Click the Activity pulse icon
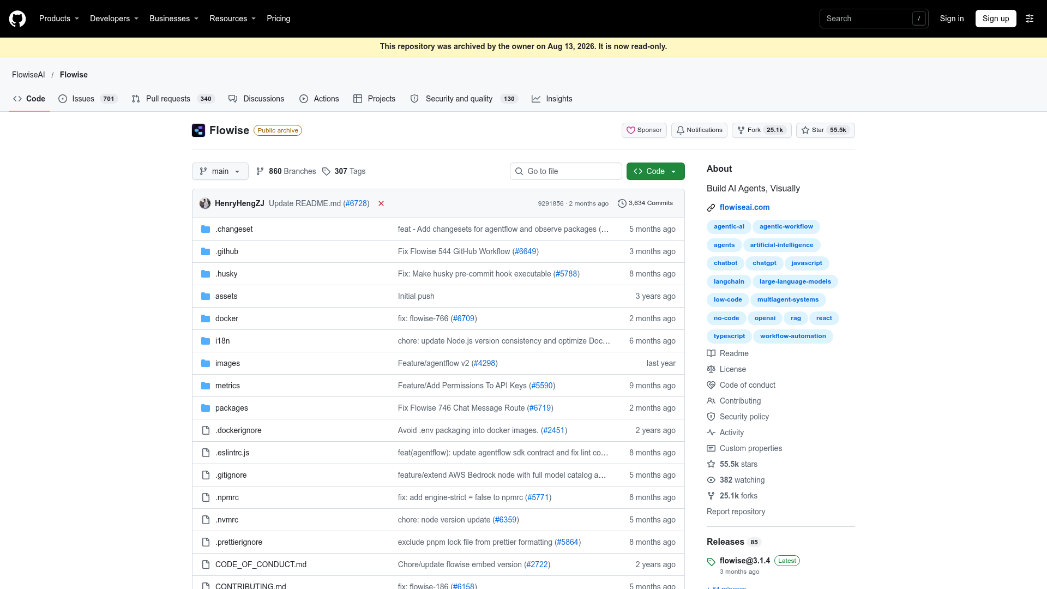Image resolution: width=1047 pixels, height=589 pixels. 711,432
